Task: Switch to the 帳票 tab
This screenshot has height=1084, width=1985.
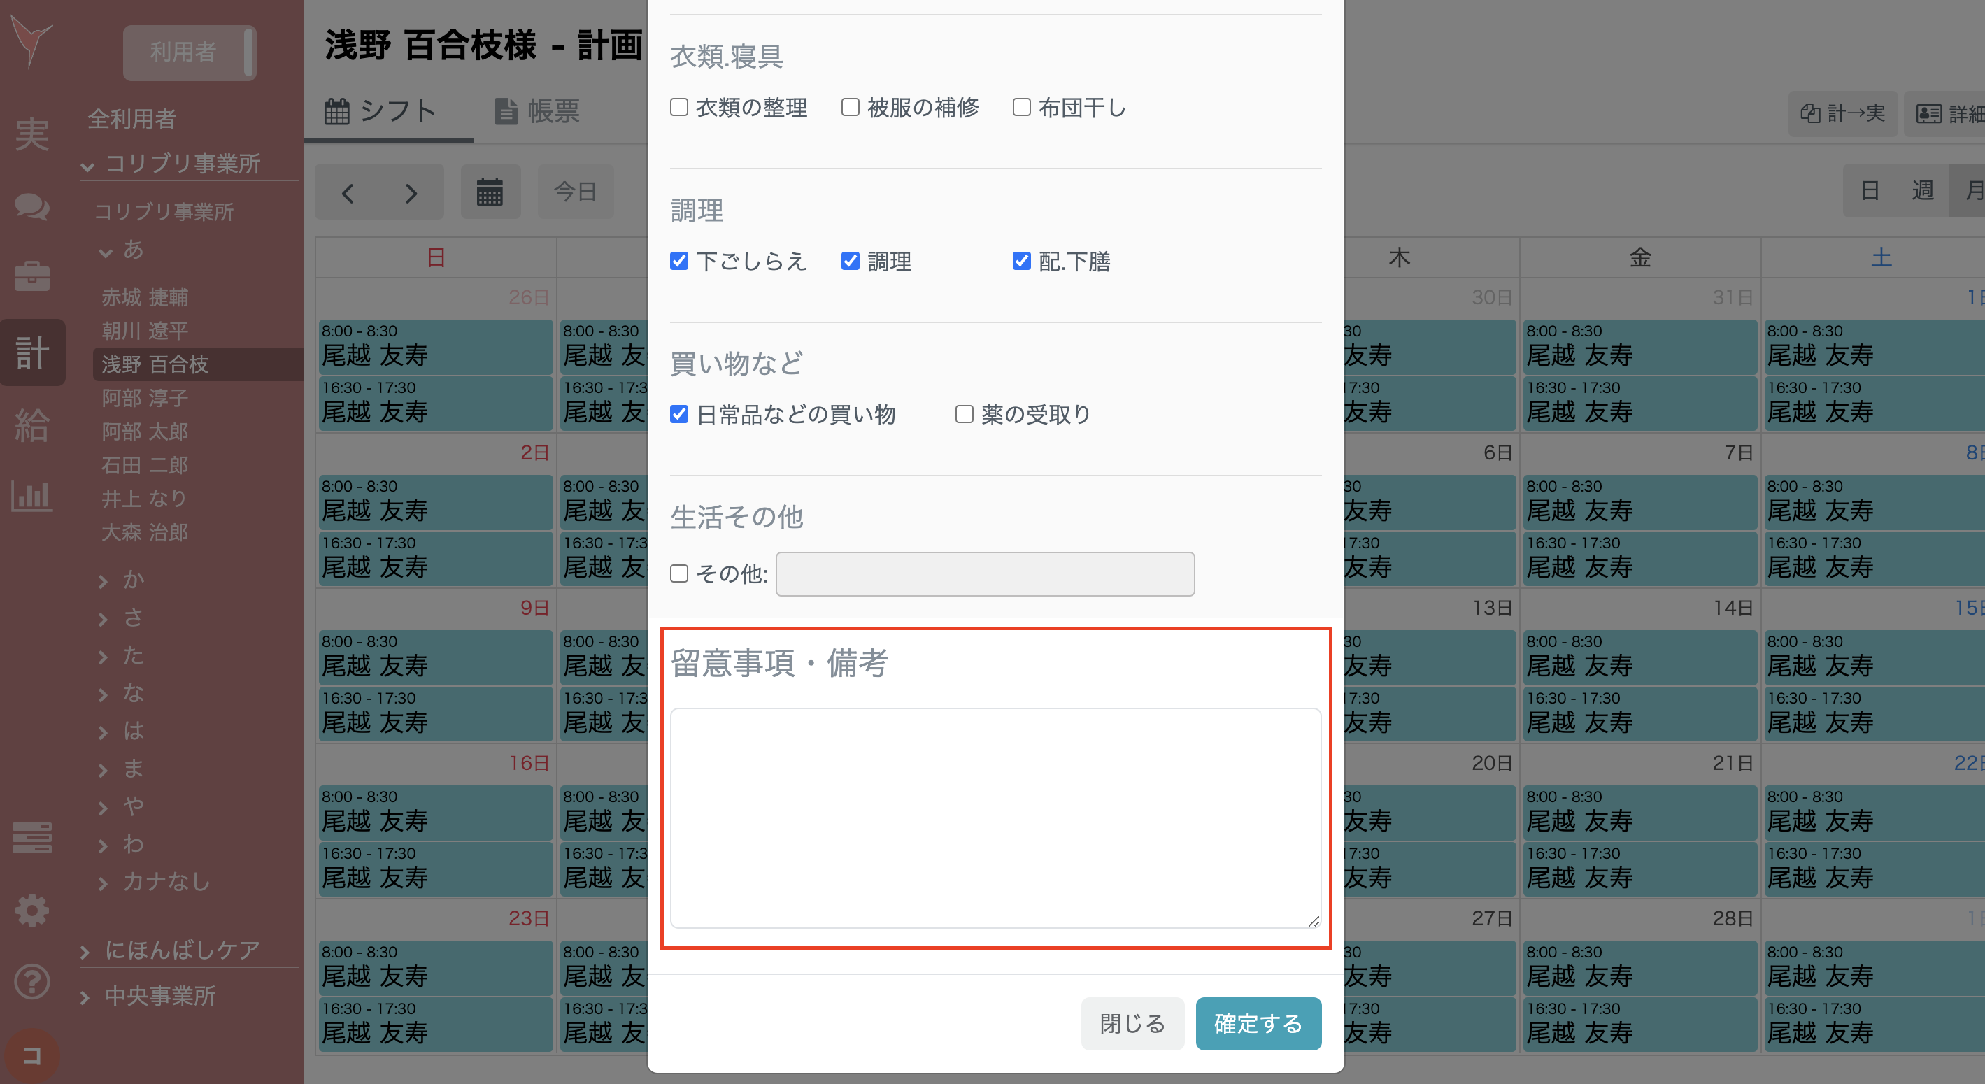Action: coord(538,111)
